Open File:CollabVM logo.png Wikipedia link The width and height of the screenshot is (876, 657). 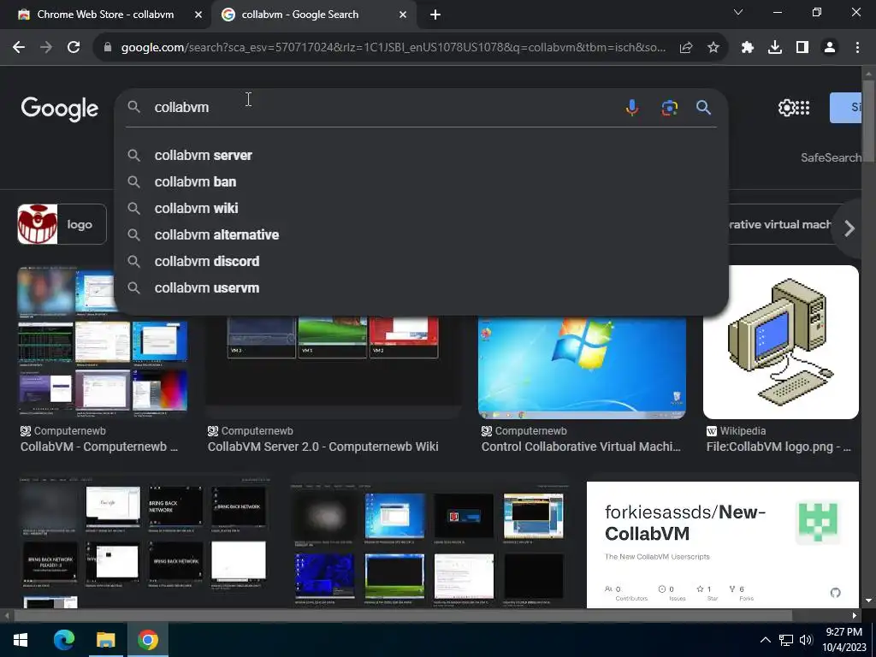click(778, 447)
